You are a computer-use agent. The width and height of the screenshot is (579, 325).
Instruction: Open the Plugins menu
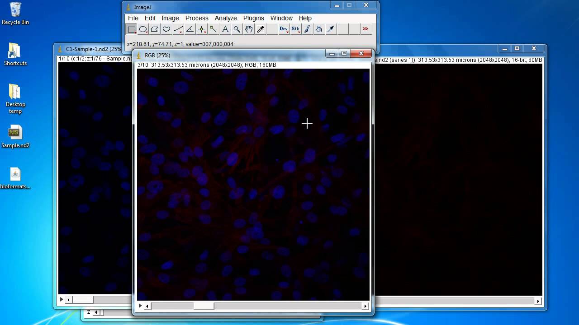(254, 18)
